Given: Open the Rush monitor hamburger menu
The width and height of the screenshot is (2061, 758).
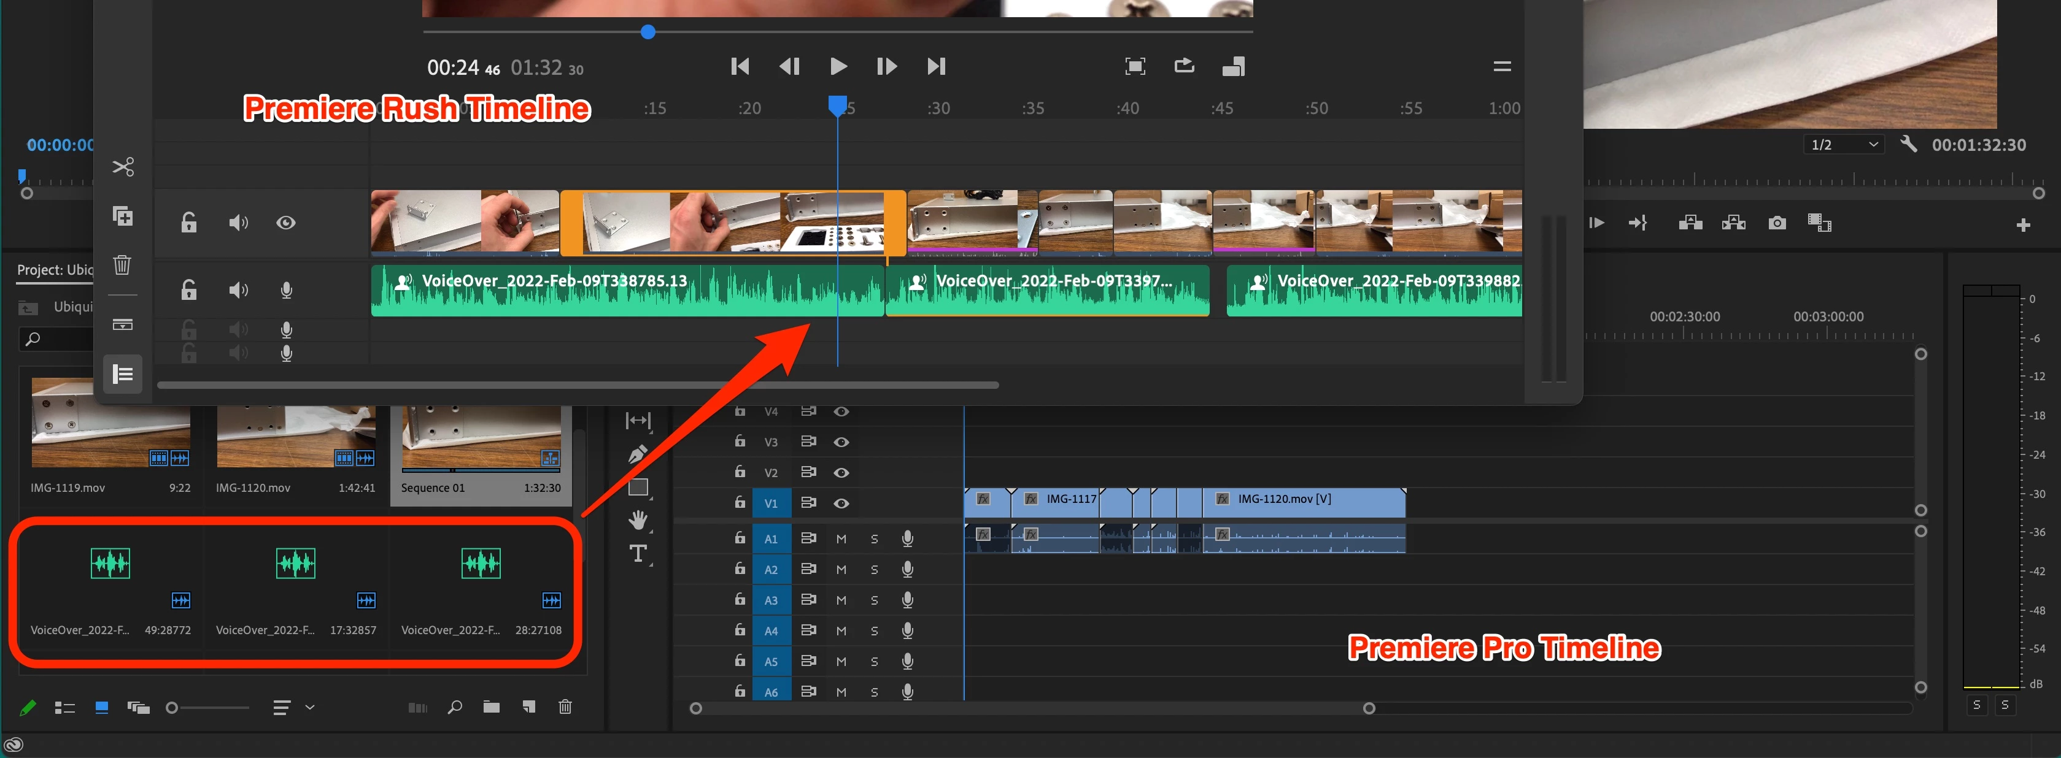Looking at the screenshot, I should 1502,66.
